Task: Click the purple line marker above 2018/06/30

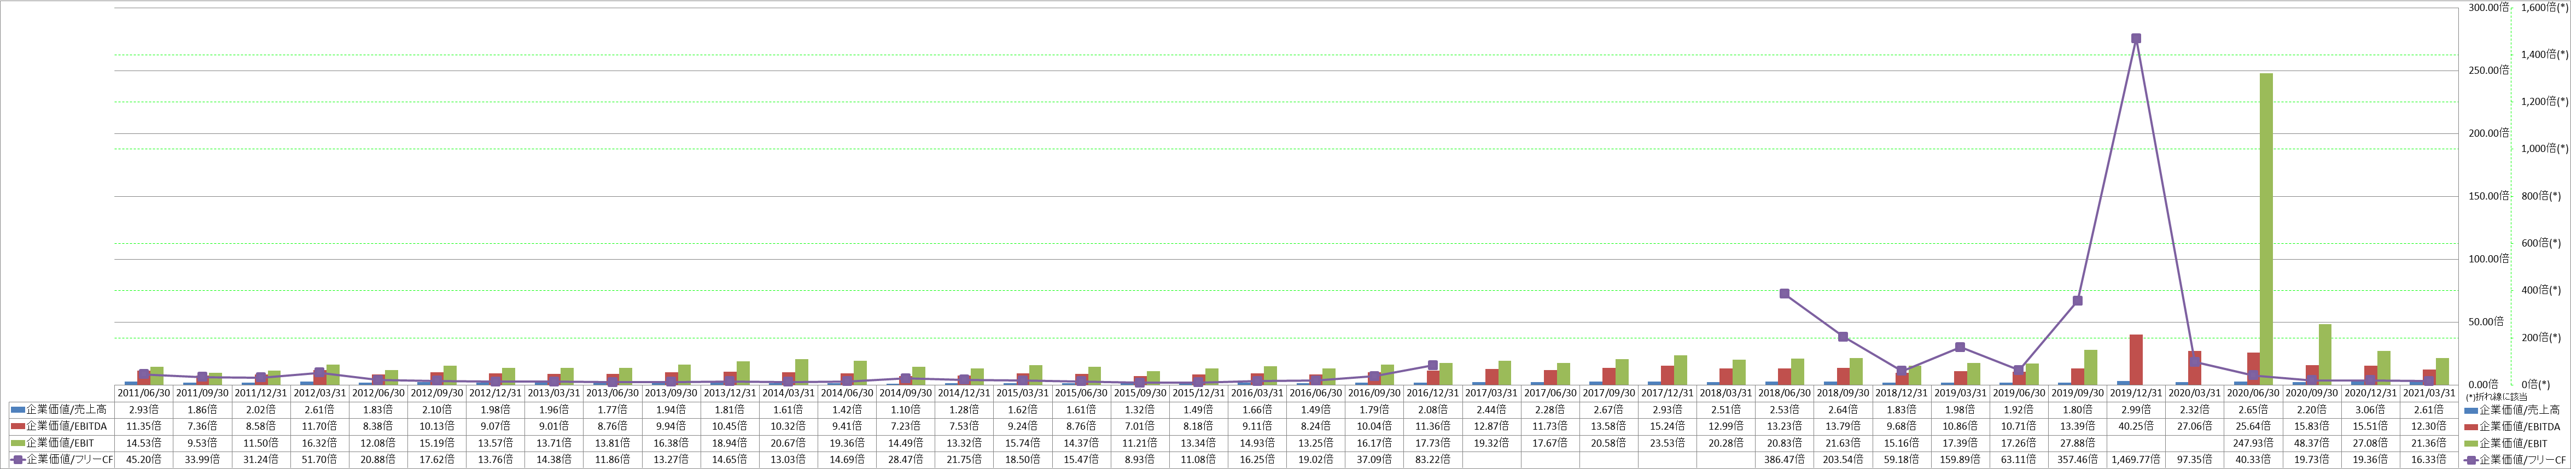Action: tap(1785, 294)
